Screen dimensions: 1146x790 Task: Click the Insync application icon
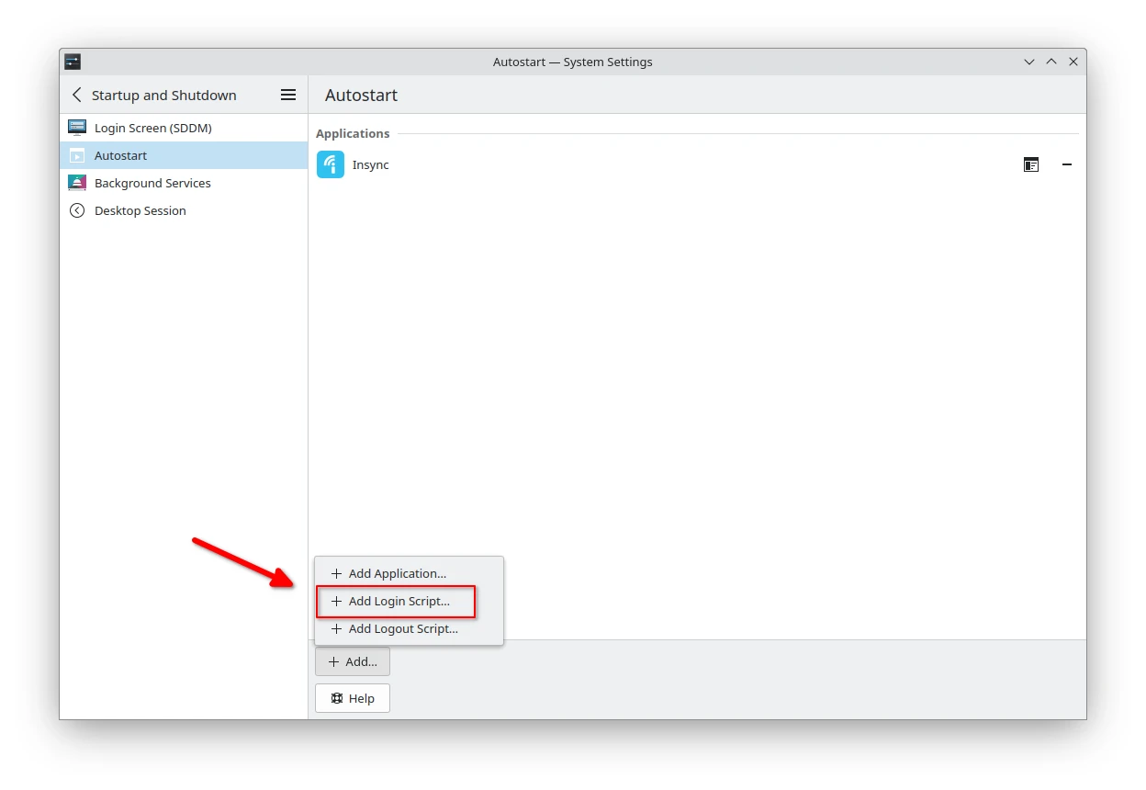[x=331, y=164]
